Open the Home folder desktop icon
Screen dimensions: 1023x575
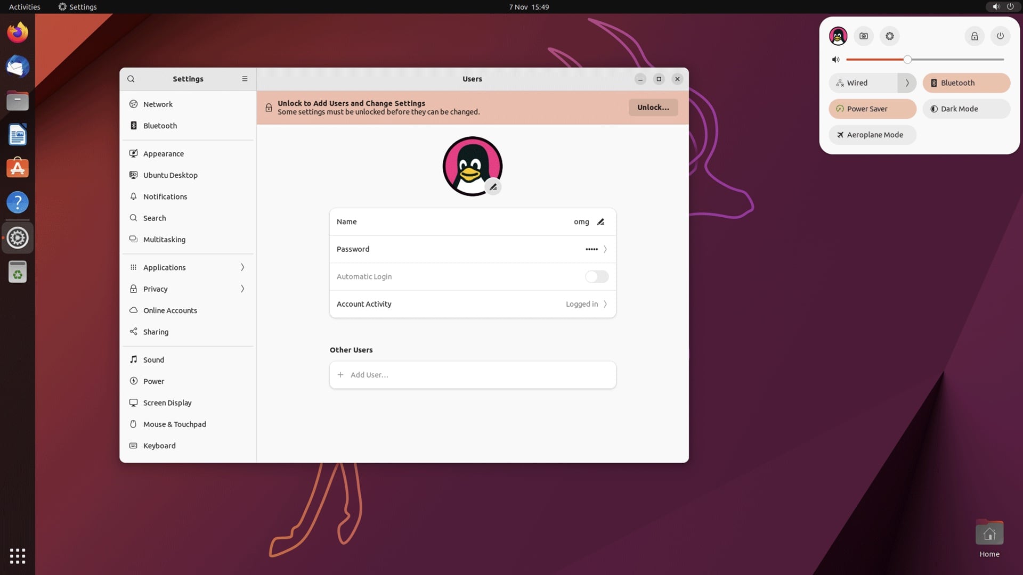[989, 539]
